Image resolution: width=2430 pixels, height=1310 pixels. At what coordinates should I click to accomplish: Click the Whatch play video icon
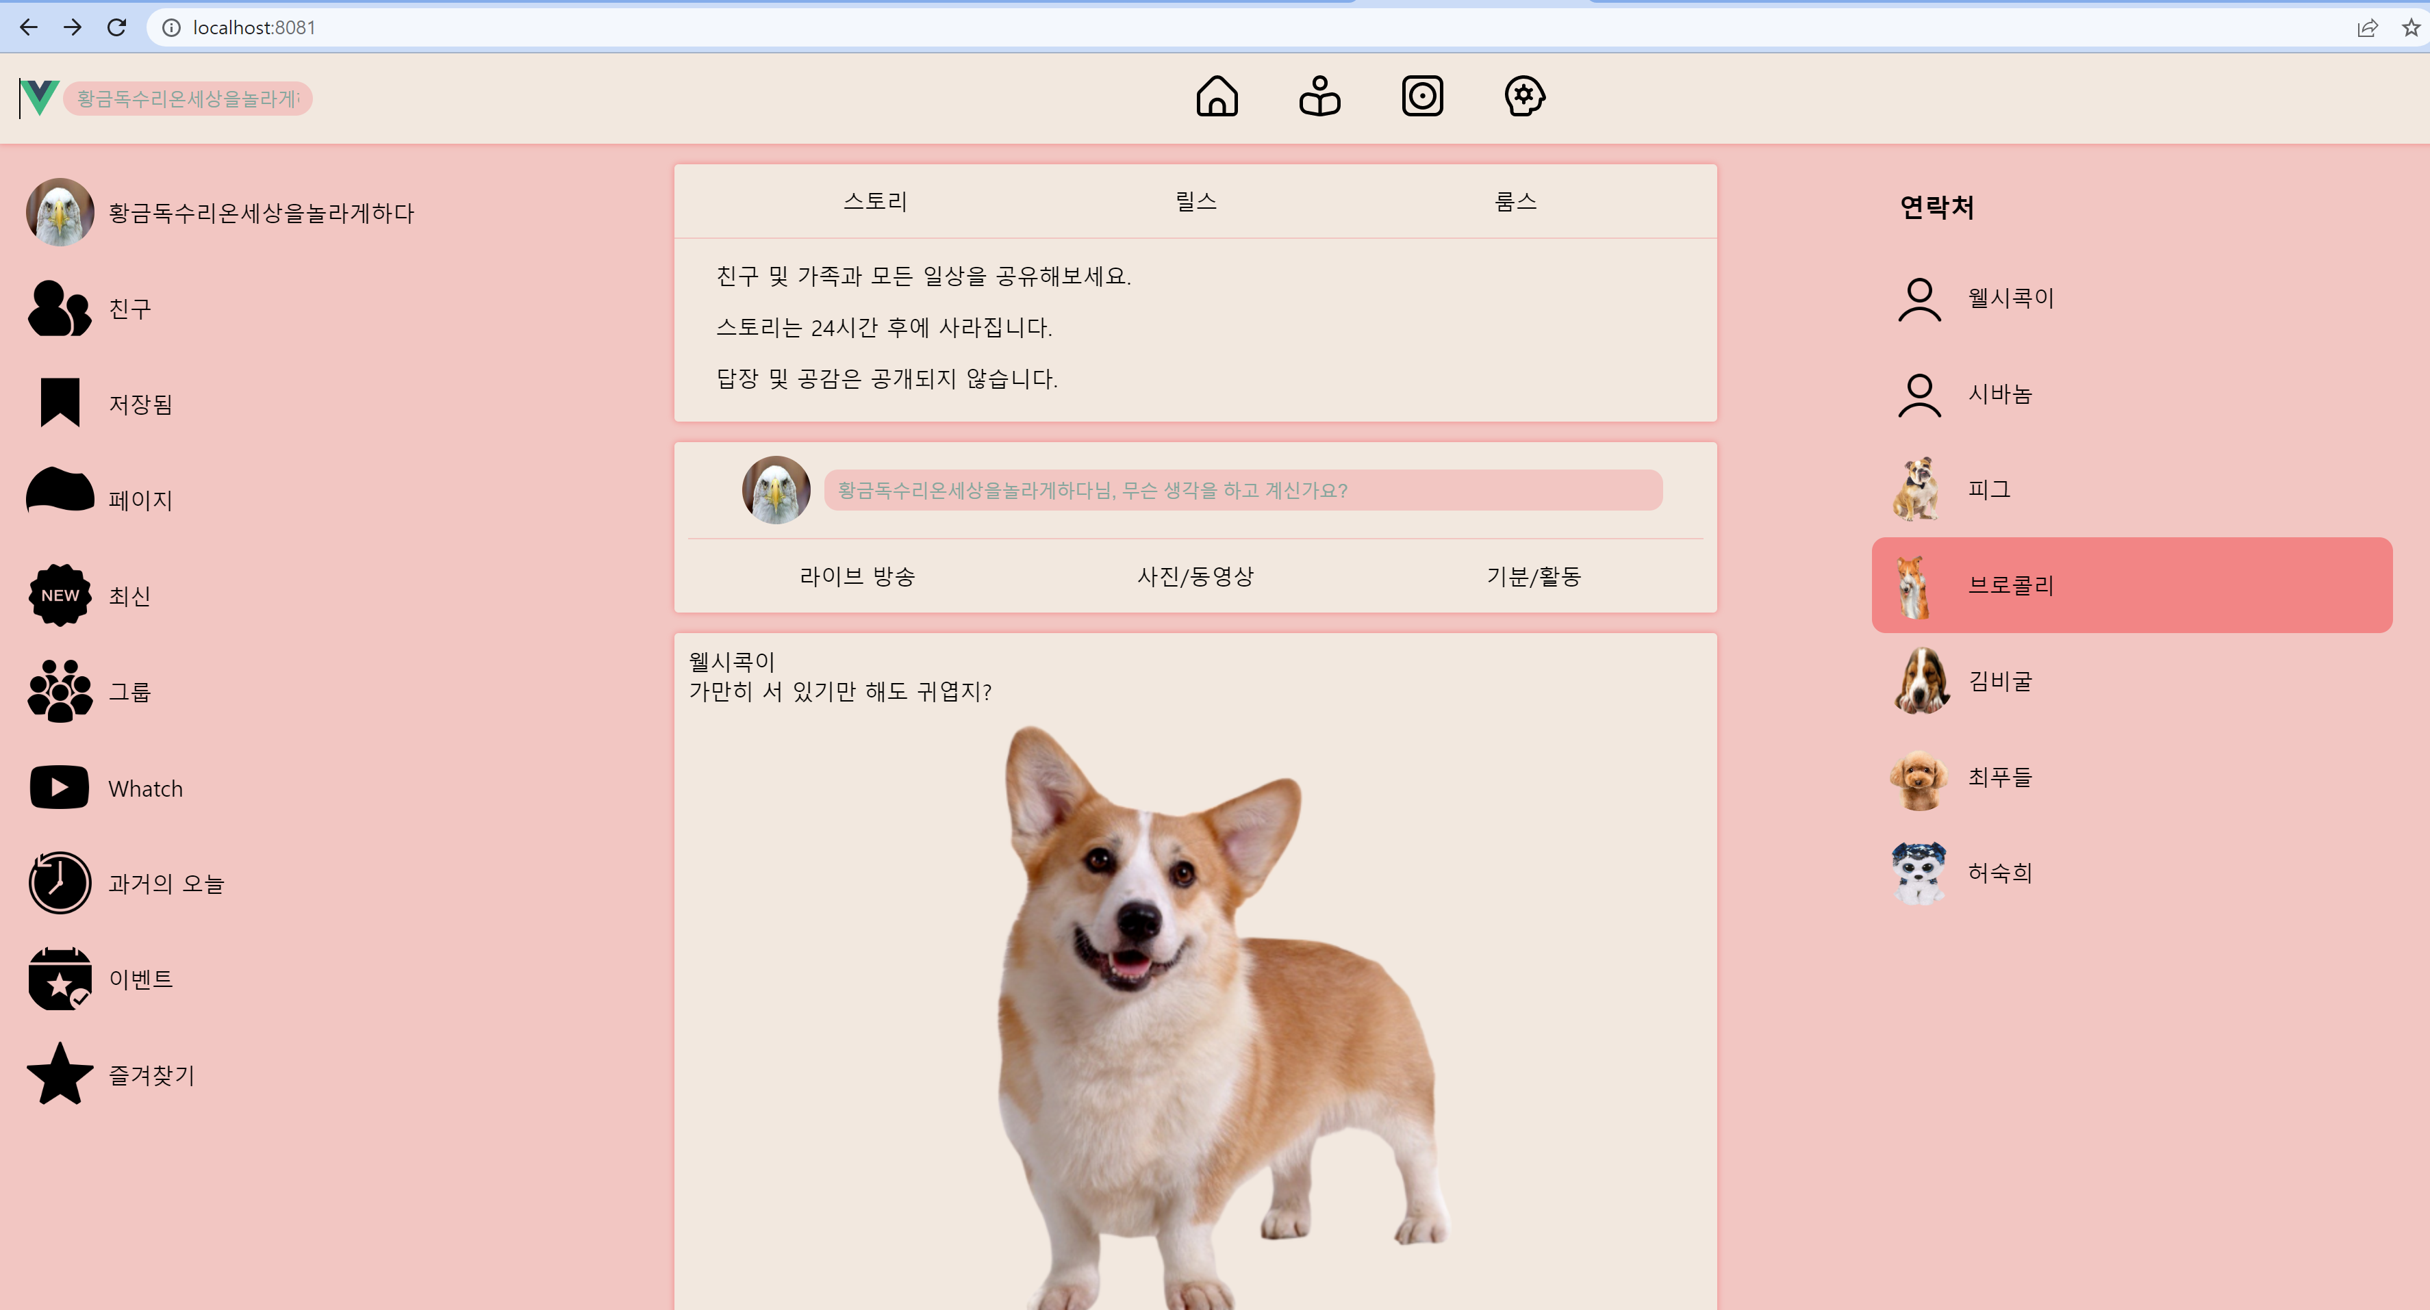(x=60, y=788)
